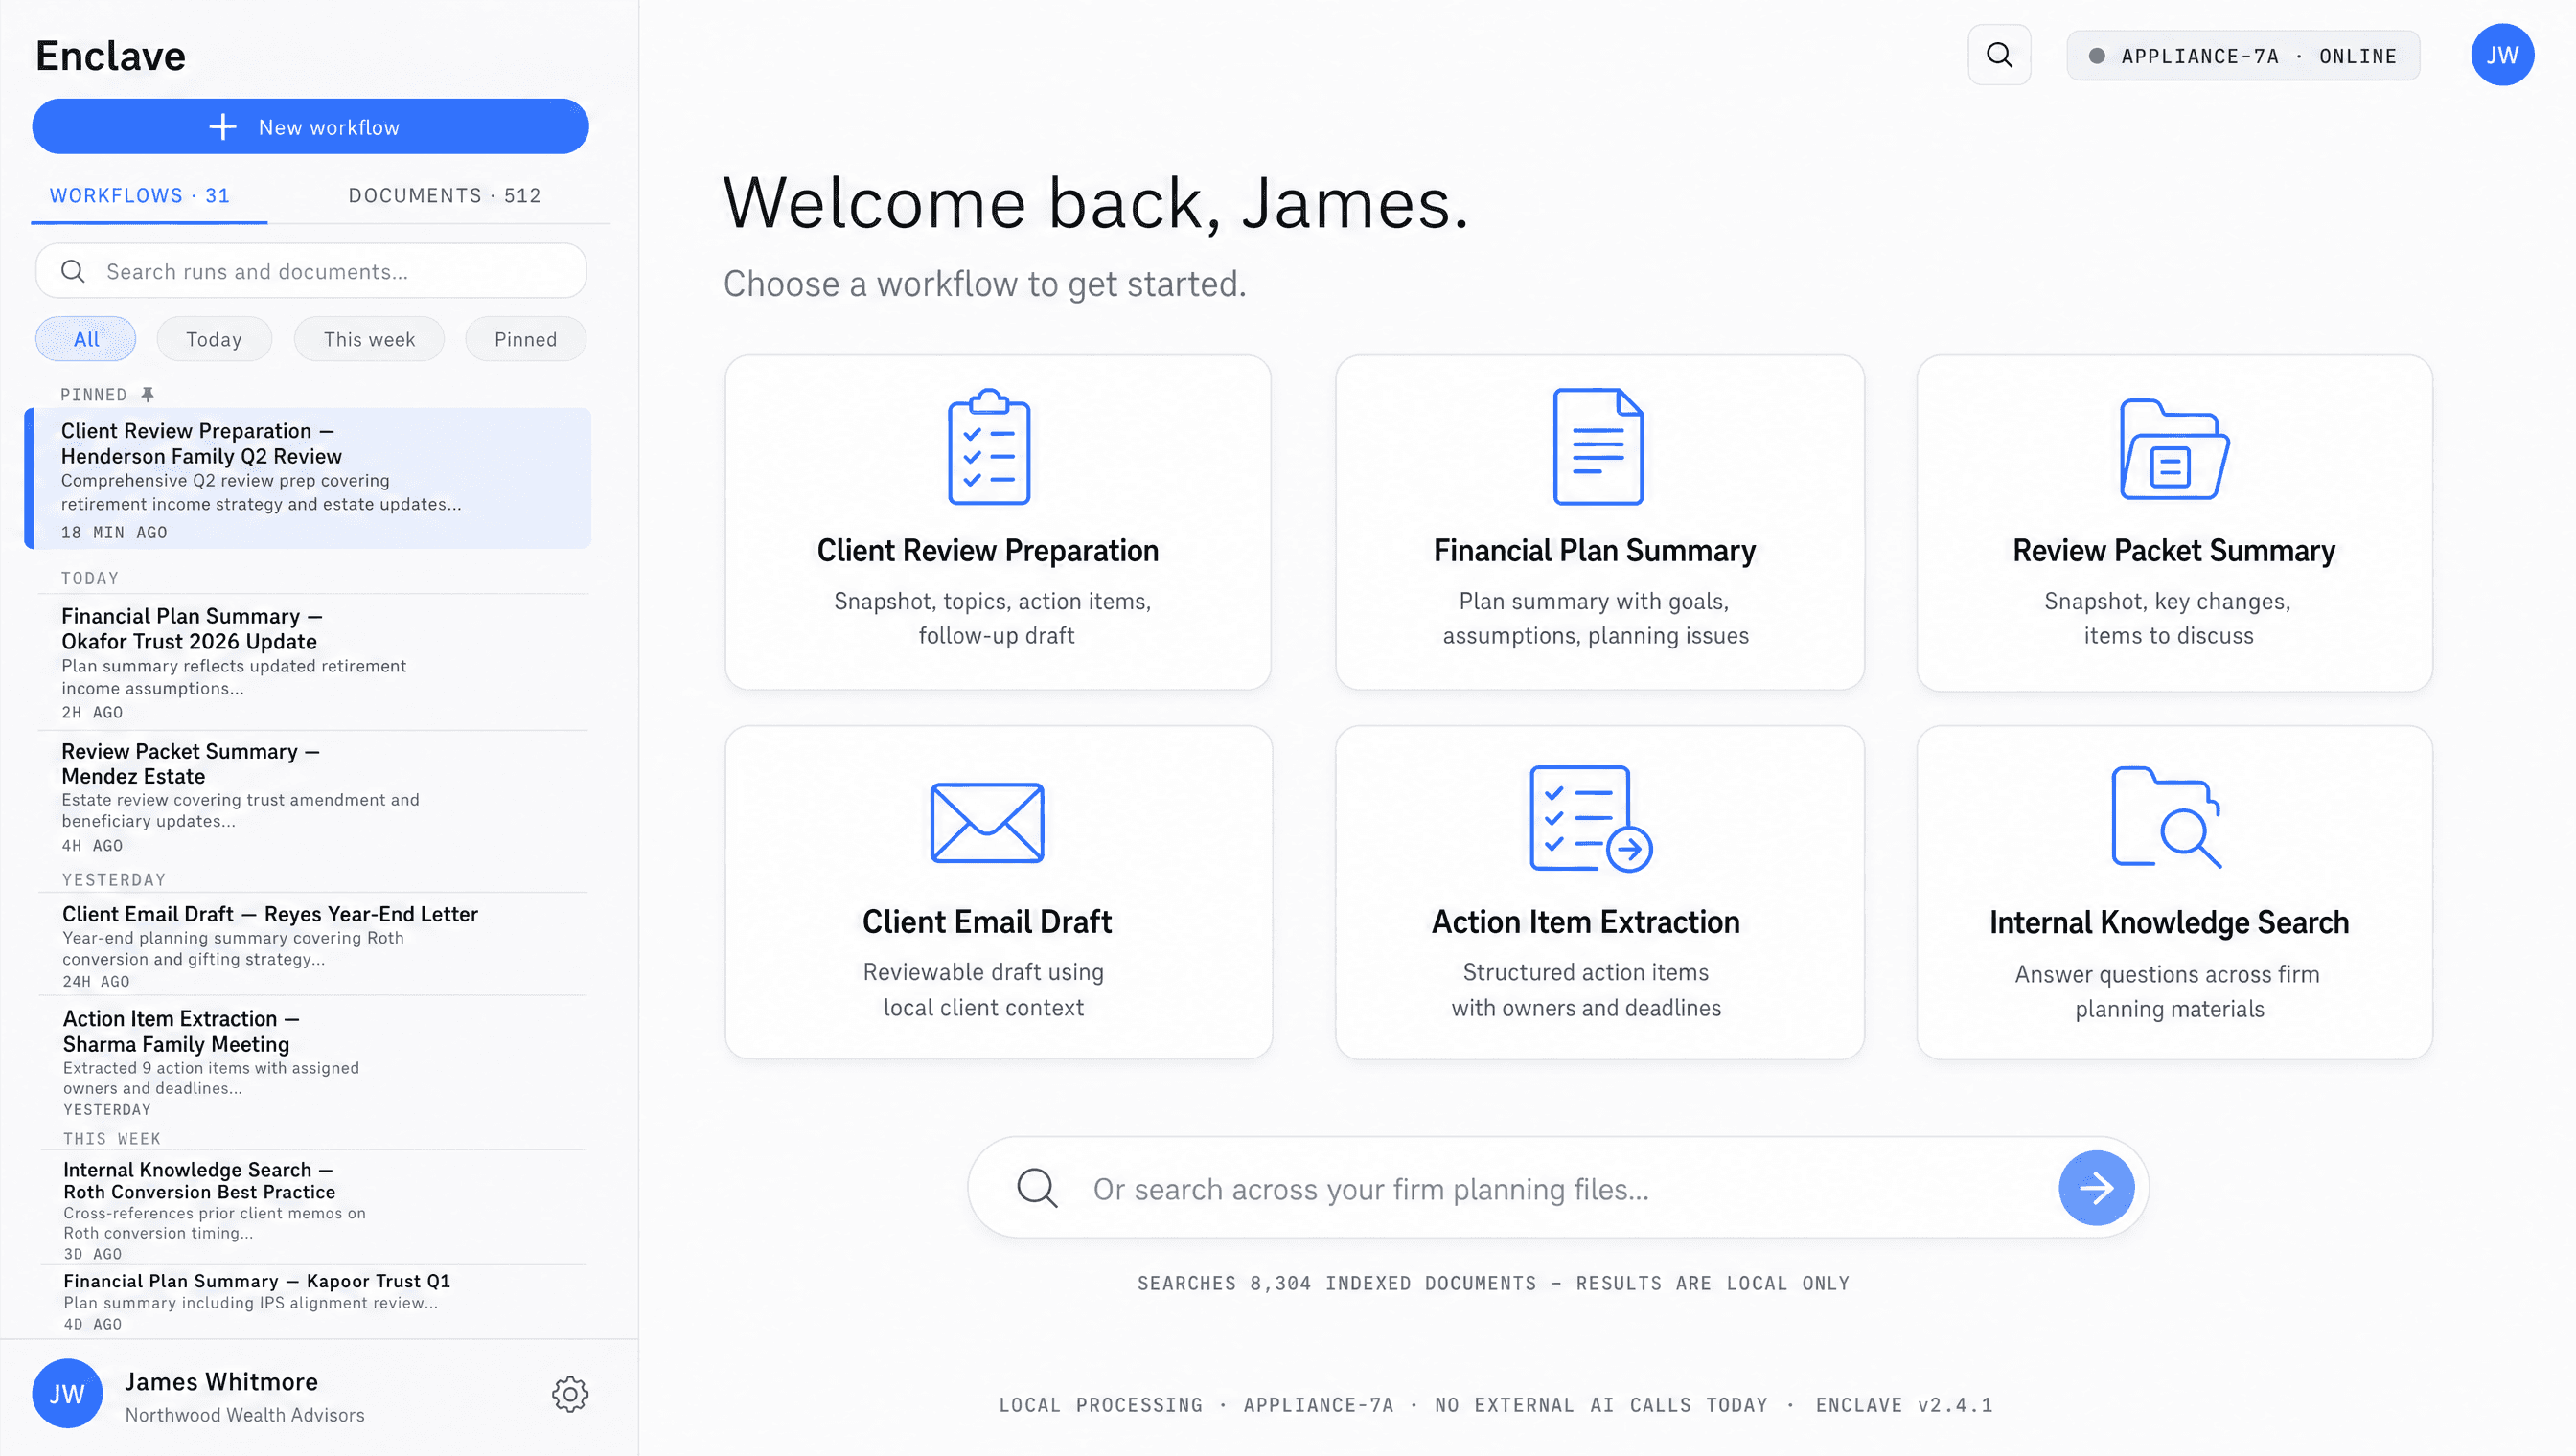2576x1456 pixels.
Task: Click the plus icon in New workflow button
Action: point(222,127)
